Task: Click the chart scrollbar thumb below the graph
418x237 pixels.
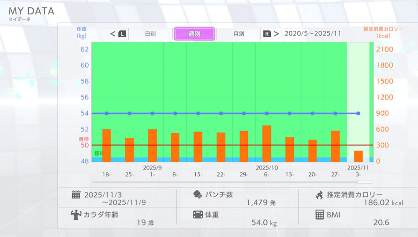Action: [x=365, y=182]
